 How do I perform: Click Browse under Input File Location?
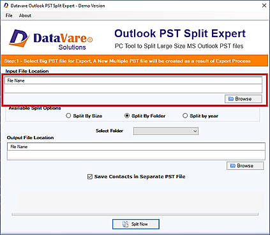[x=243, y=99]
